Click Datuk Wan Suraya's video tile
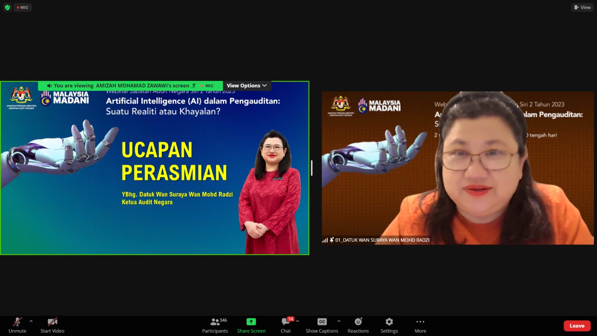597x336 pixels. coord(458,168)
